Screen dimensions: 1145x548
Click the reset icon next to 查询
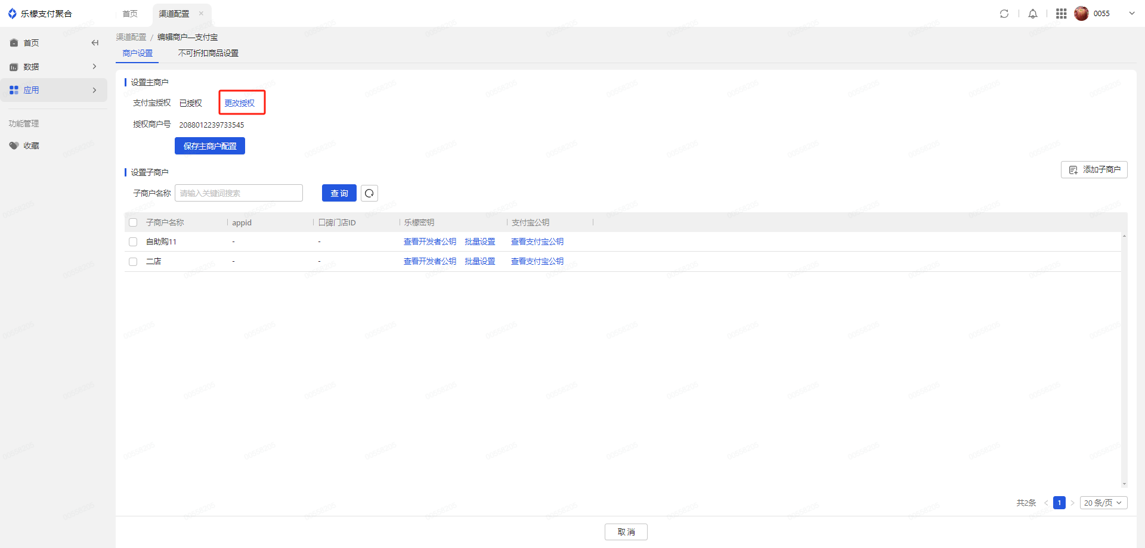369,193
